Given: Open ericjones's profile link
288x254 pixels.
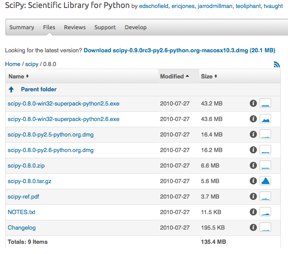Looking at the screenshot, I should [183, 6].
